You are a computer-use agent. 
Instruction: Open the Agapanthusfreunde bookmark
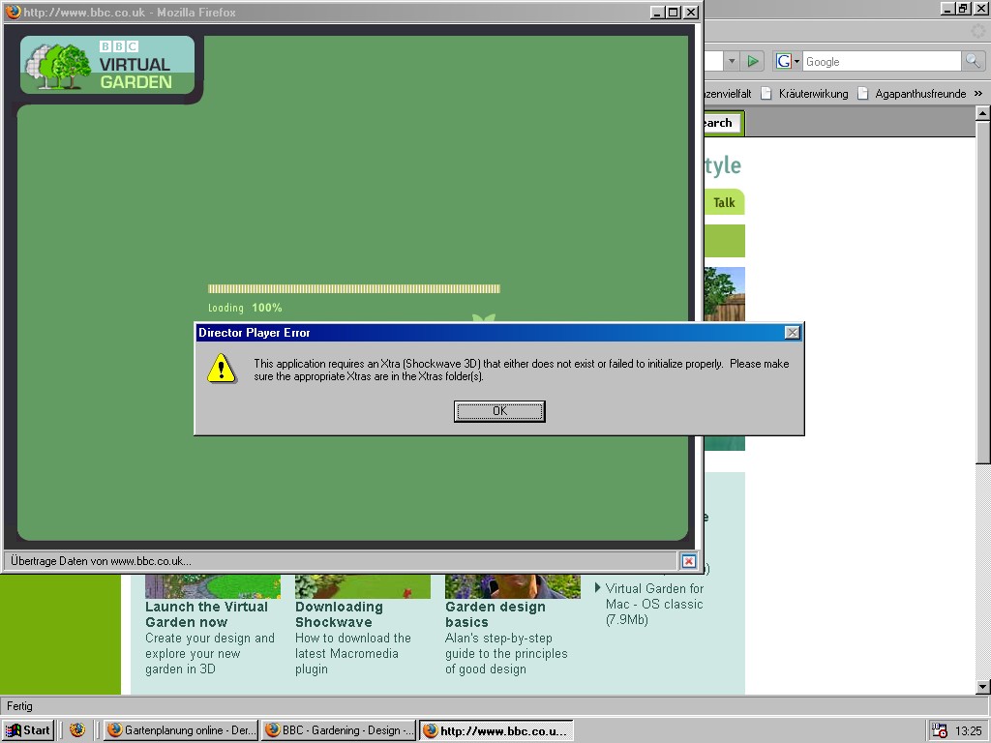912,94
